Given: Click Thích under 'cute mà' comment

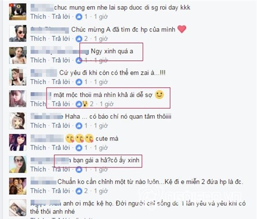Looking at the screenshot, I should [x=38, y=148].
